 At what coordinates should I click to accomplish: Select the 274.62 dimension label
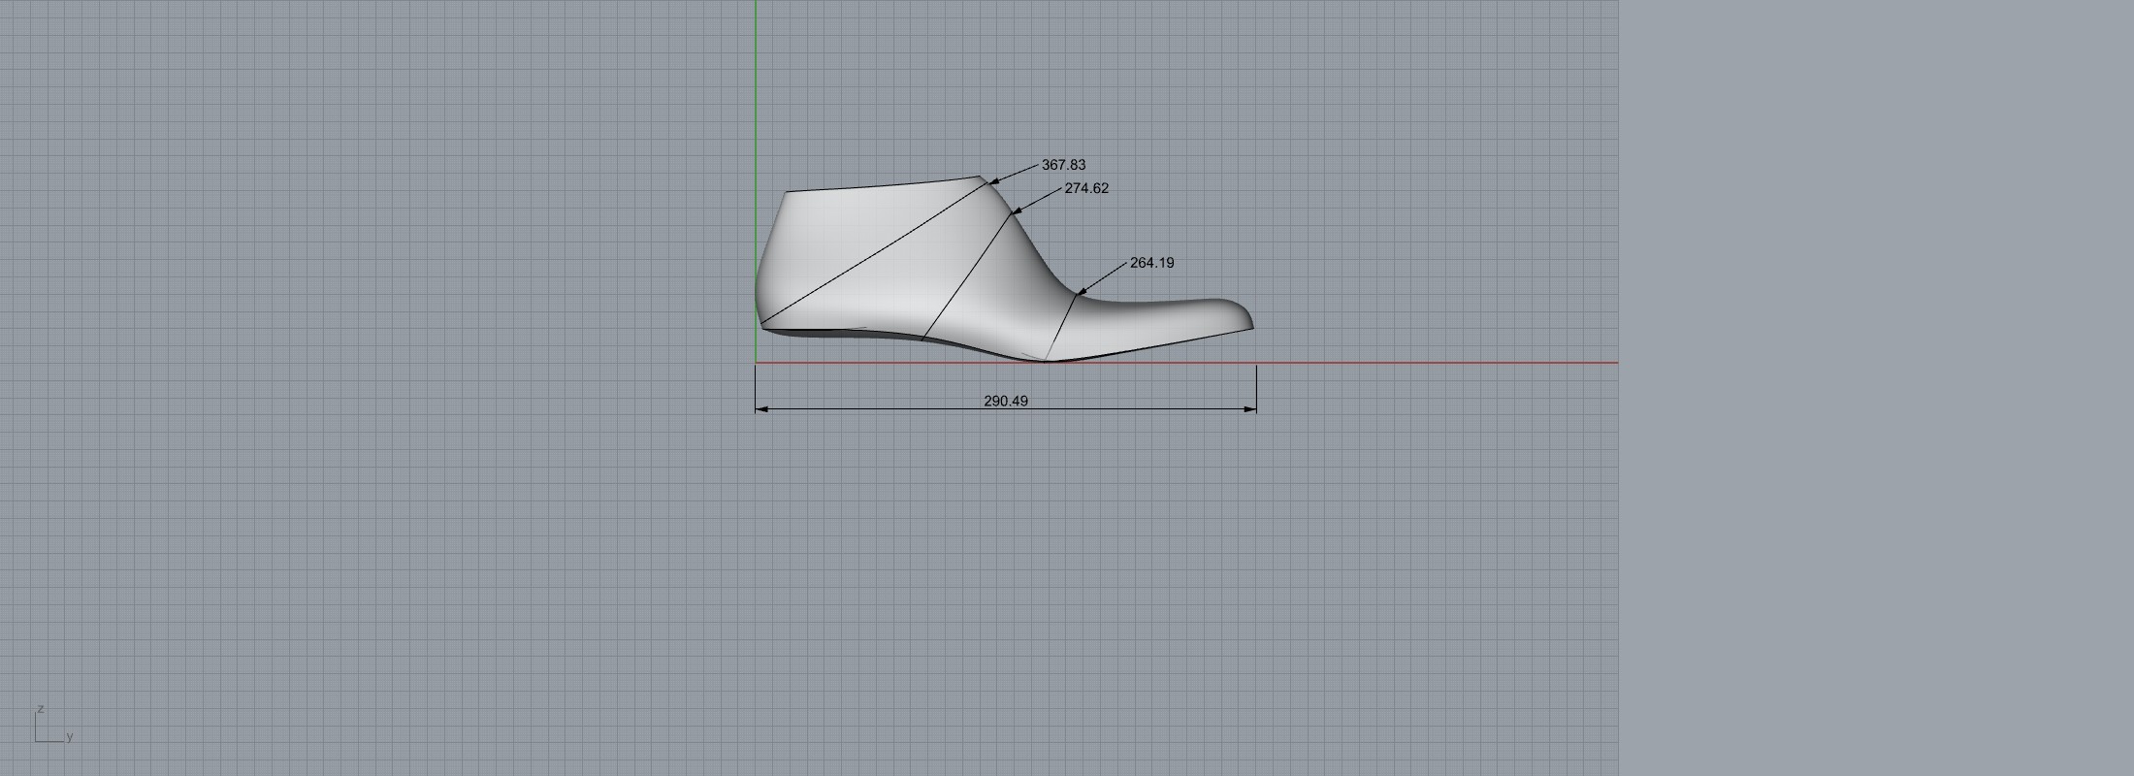(x=1086, y=188)
